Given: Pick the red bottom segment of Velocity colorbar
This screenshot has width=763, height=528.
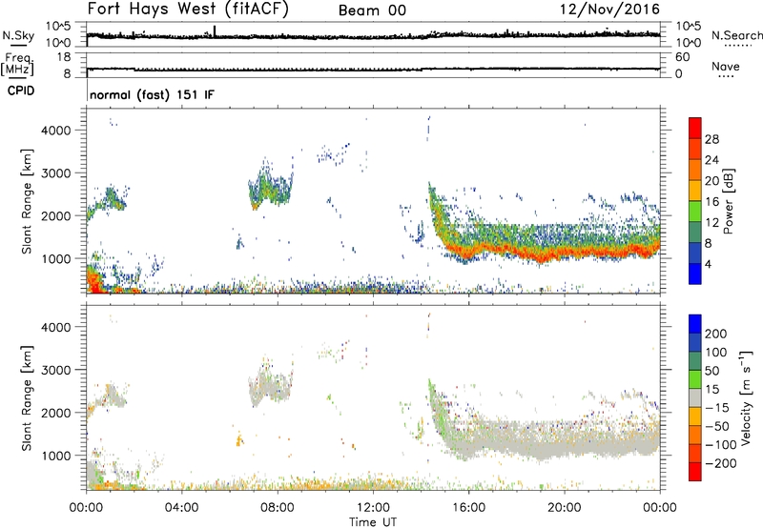Looking at the screenshot, I should (695, 472).
